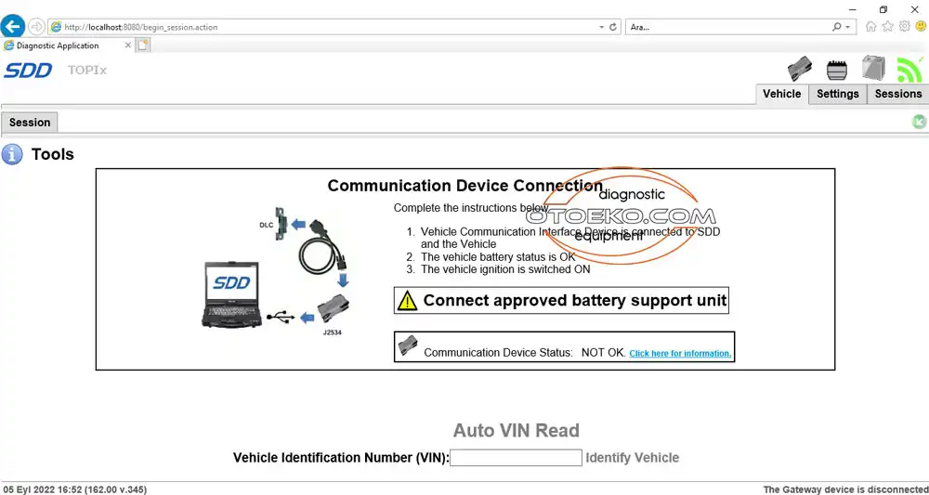Click the blue Tools information icon
The image size is (929, 495).
[x=12, y=154]
